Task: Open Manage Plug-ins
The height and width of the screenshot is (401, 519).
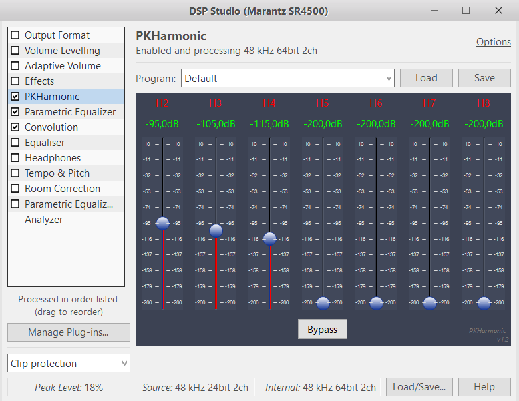Action: coord(69,332)
